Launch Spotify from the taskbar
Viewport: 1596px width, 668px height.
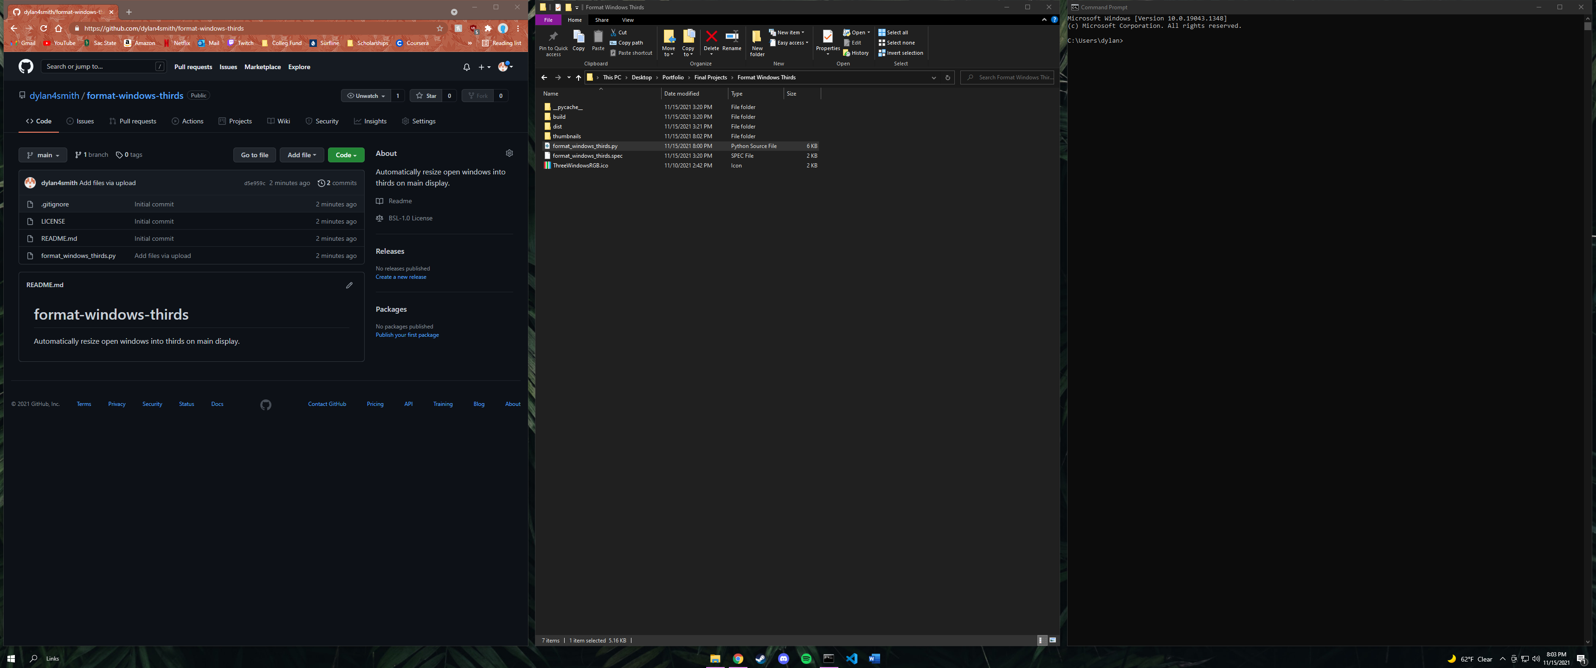806,659
